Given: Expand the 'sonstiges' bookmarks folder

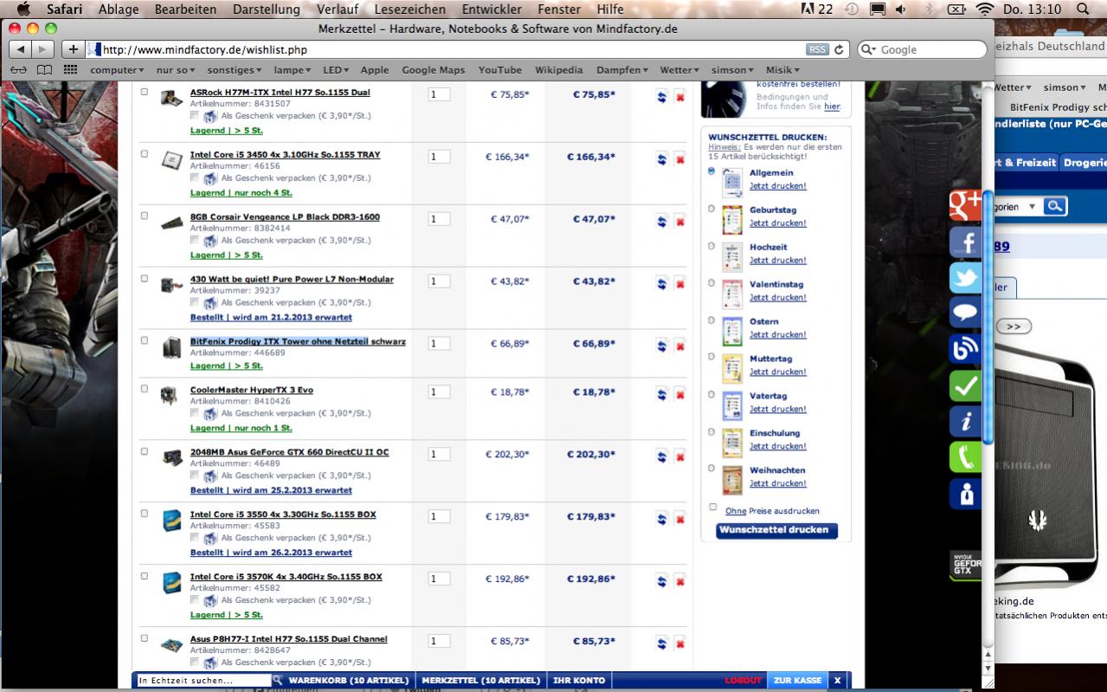Looking at the screenshot, I should 235,70.
